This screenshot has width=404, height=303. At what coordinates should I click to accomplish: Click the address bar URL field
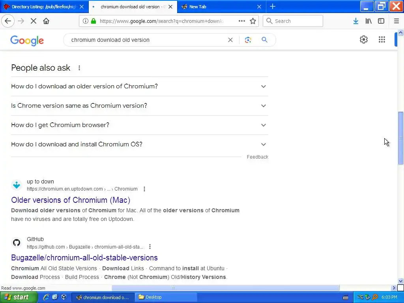(x=161, y=21)
